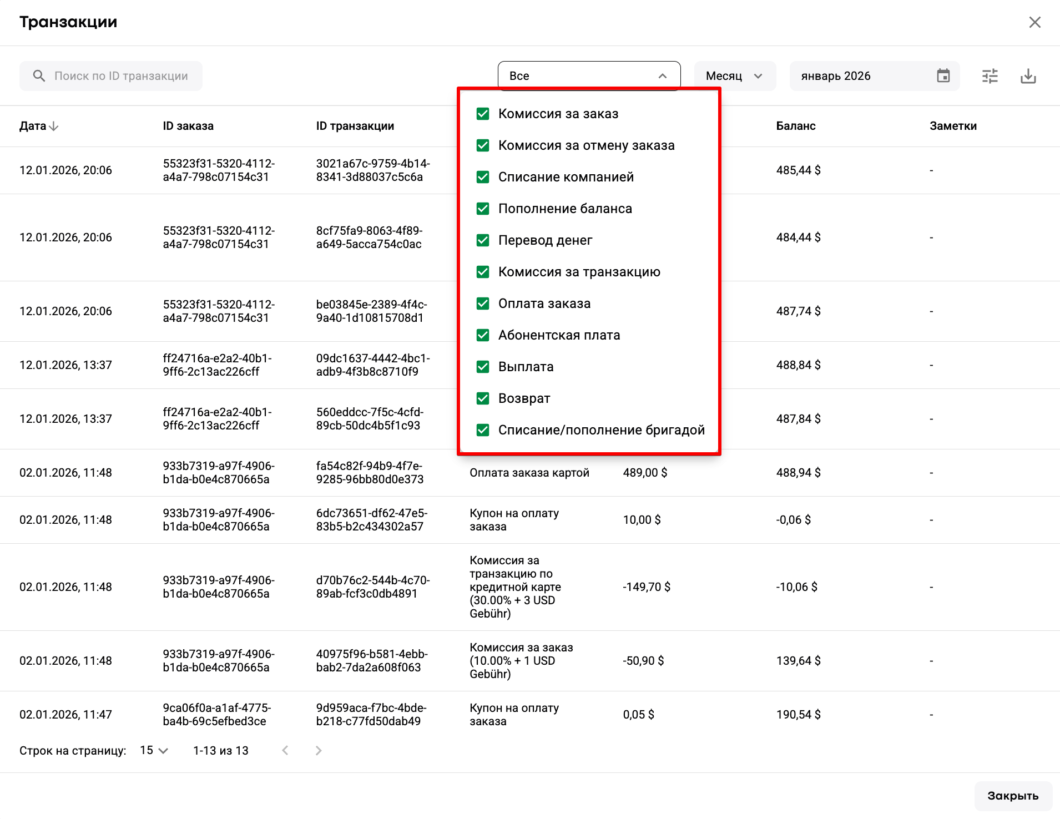Viewport: 1060px width, 819px height.
Task: Open the calendar date picker icon
Action: tap(943, 76)
